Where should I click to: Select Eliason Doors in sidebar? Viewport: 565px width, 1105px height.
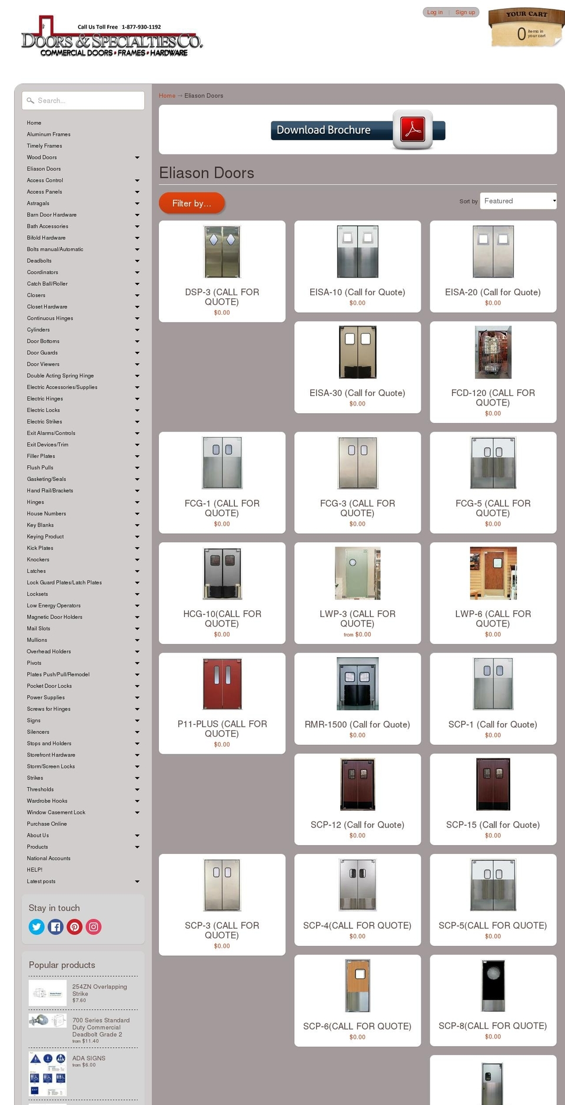[44, 169]
